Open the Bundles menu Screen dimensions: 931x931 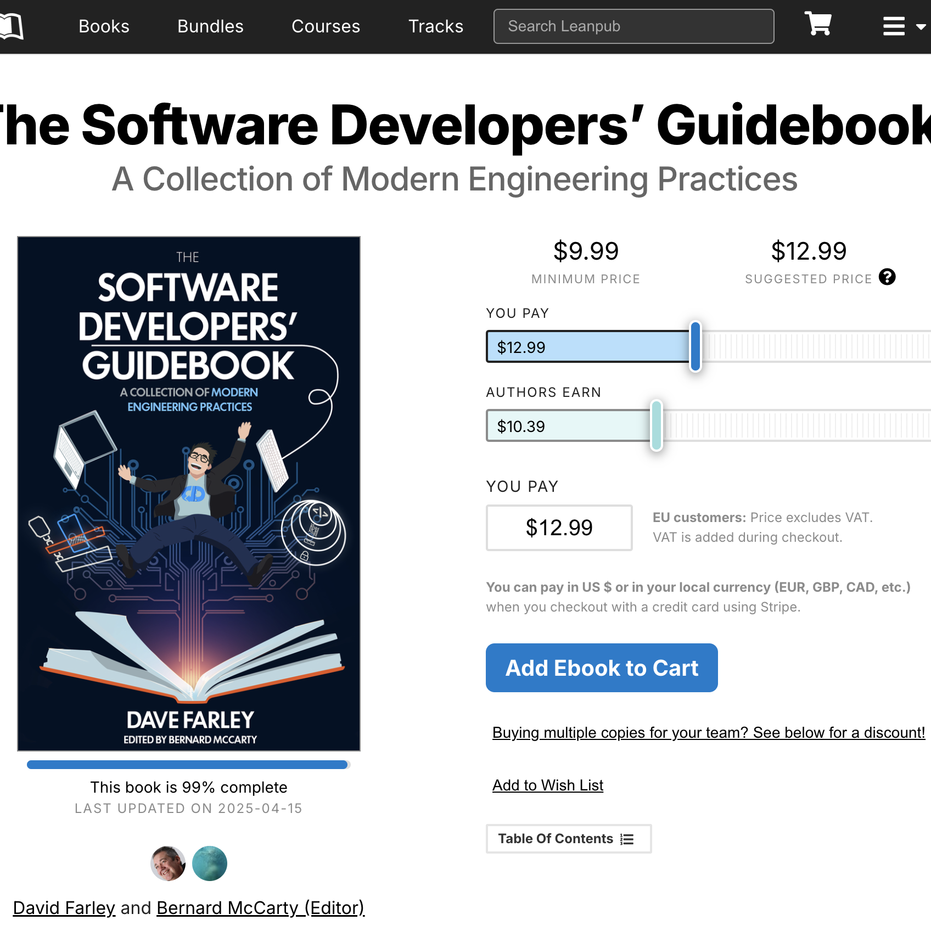click(x=210, y=26)
